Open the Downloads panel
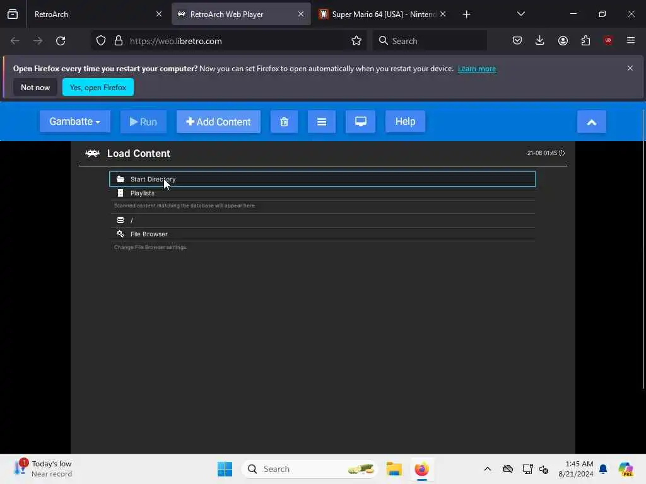The image size is (646, 484). coord(540,41)
